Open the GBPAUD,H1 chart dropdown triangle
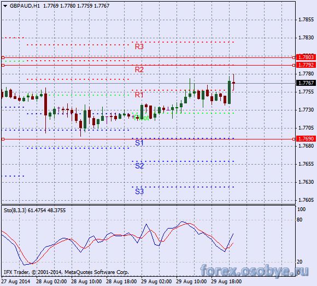Screen dimensions: 317x286 (5, 6)
